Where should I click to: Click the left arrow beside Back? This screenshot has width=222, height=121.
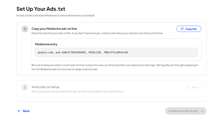(x=19, y=111)
